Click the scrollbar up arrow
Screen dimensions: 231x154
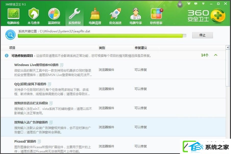tap(228, 47)
